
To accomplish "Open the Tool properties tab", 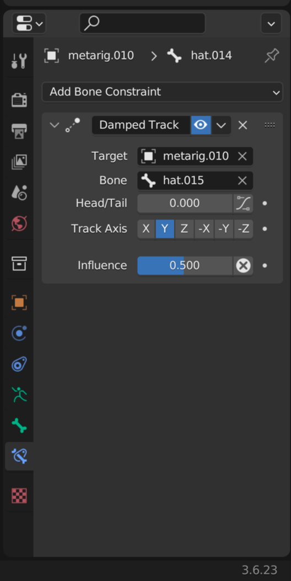I will tap(19, 61).
